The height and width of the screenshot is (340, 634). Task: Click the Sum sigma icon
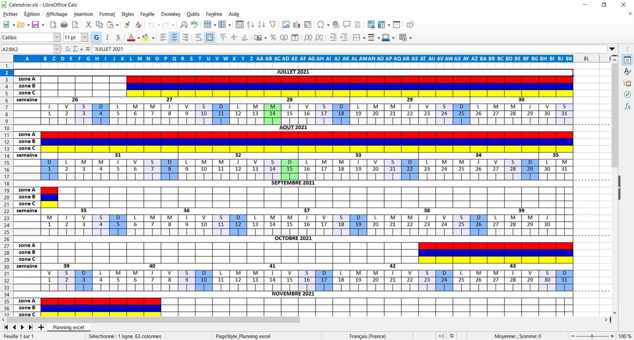point(75,49)
